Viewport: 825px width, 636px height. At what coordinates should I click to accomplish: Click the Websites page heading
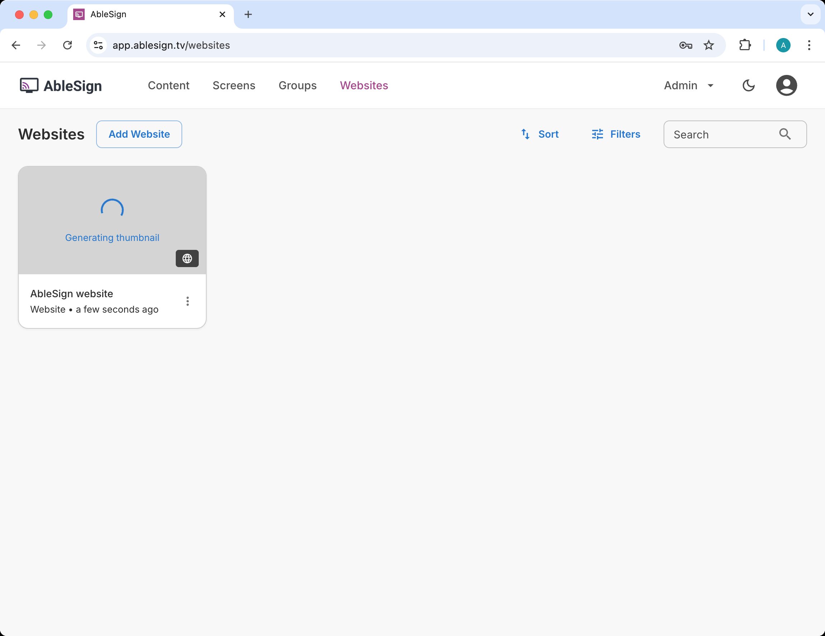pyautogui.click(x=51, y=134)
